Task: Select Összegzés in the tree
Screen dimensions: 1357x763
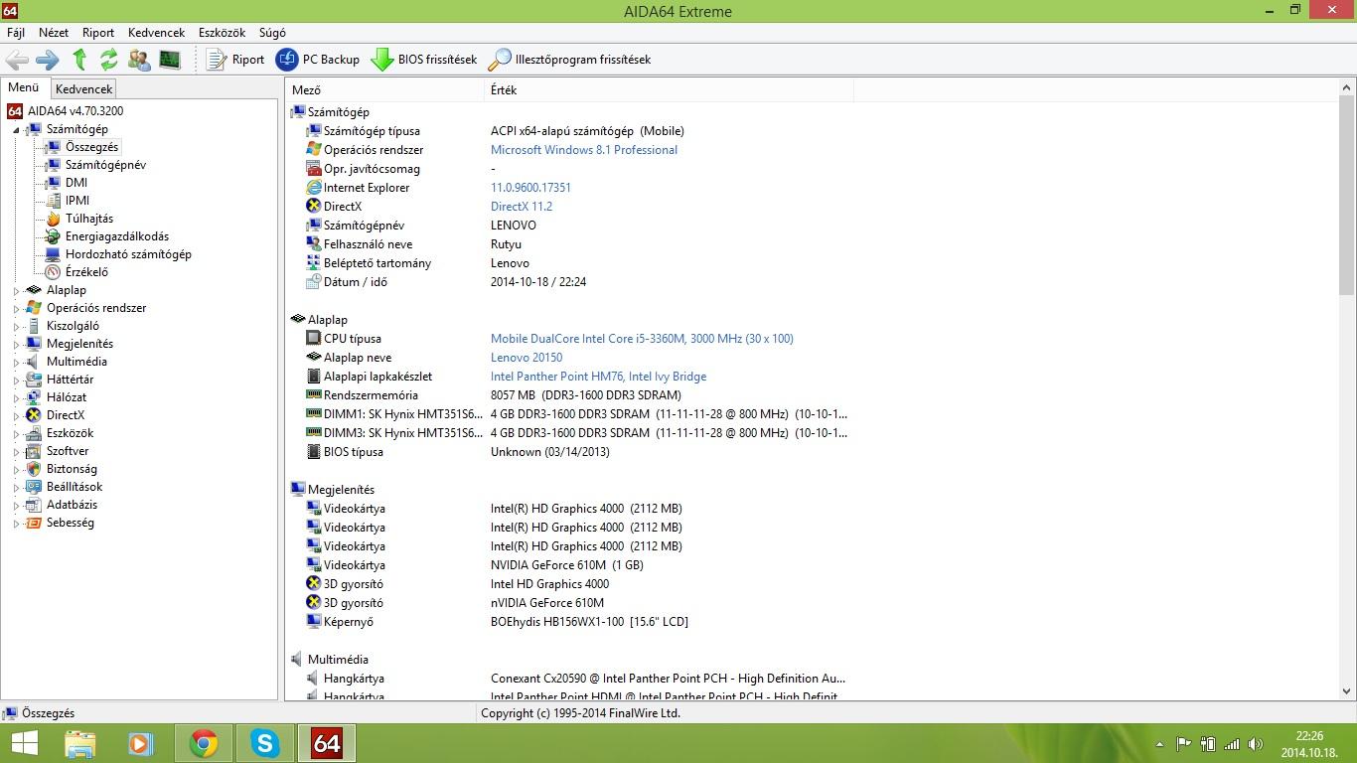Action: (91, 147)
